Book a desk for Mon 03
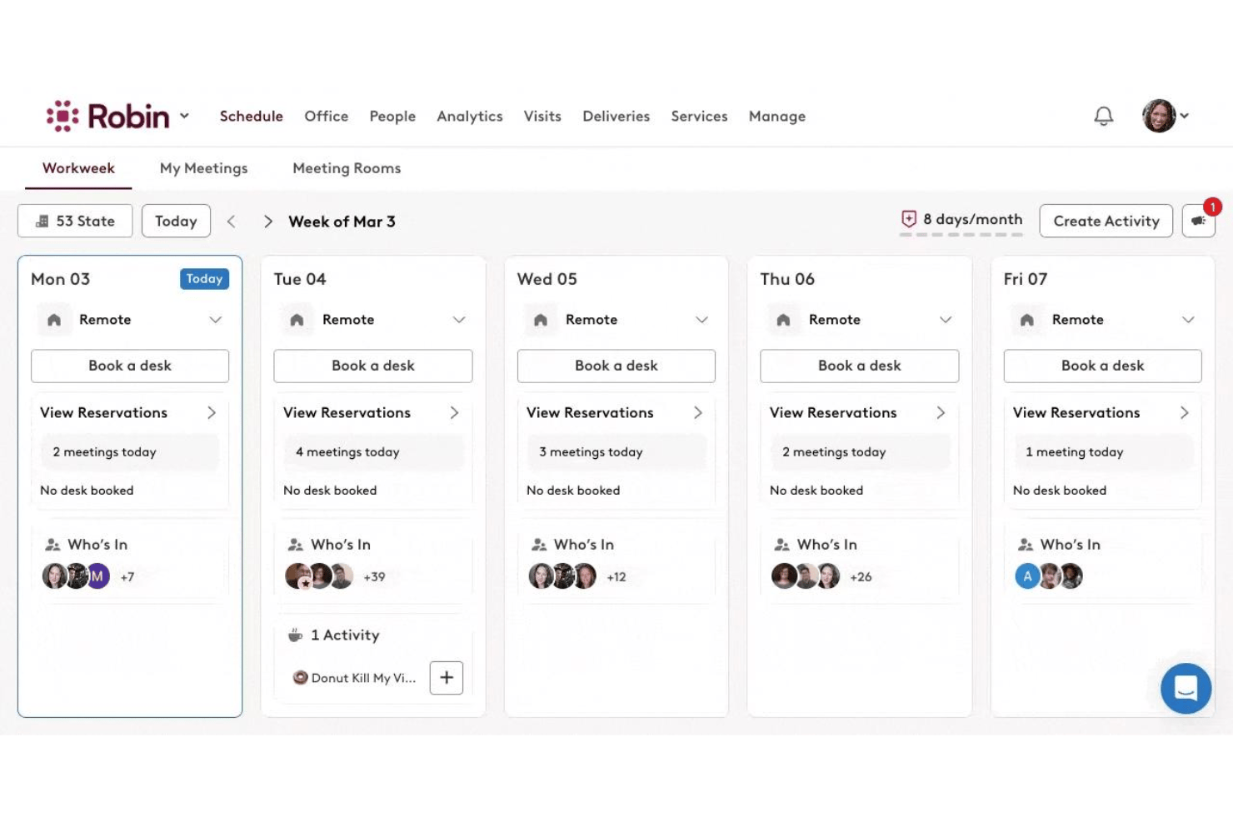This screenshot has width=1233, height=822. pyautogui.click(x=130, y=366)
